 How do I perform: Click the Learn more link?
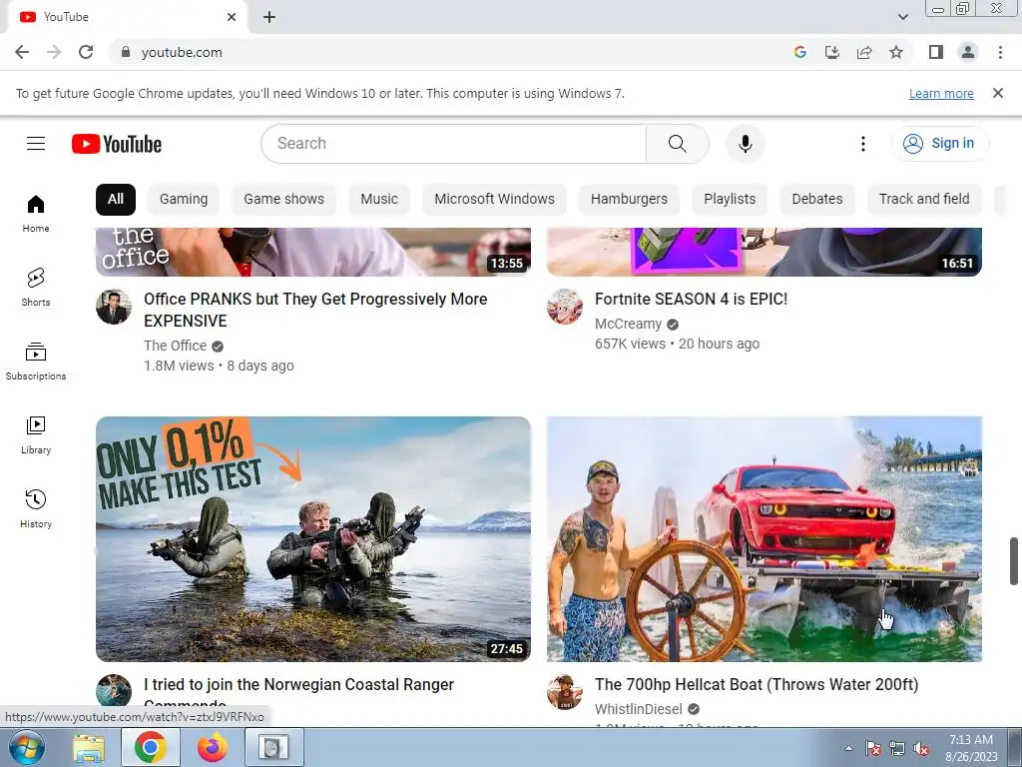pyautogui.click(x=941, y=93)
